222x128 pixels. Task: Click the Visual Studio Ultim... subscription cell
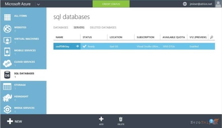[x=148, y=46]
